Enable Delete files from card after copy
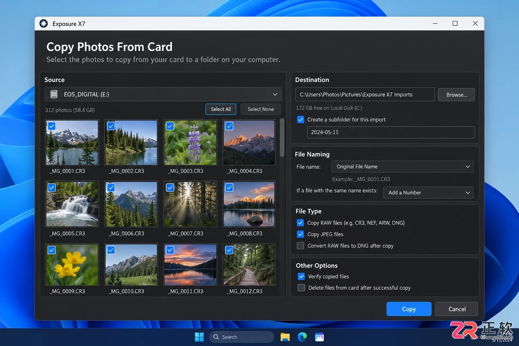The image size is (519, 346). coord(301,288)
